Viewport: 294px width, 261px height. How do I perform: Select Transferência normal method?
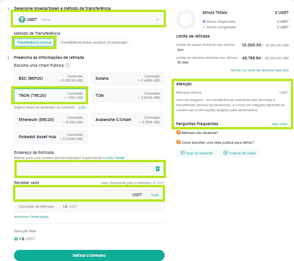point(34,42)
